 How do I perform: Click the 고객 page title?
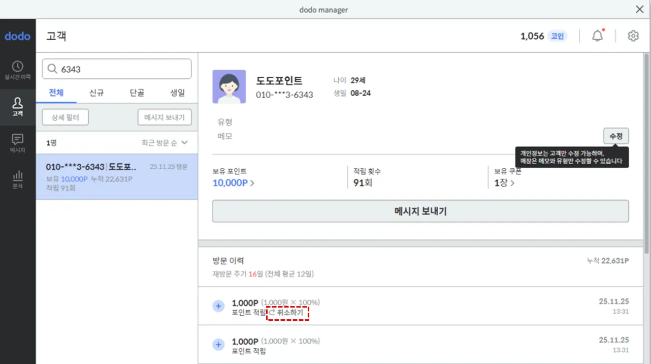56,36
